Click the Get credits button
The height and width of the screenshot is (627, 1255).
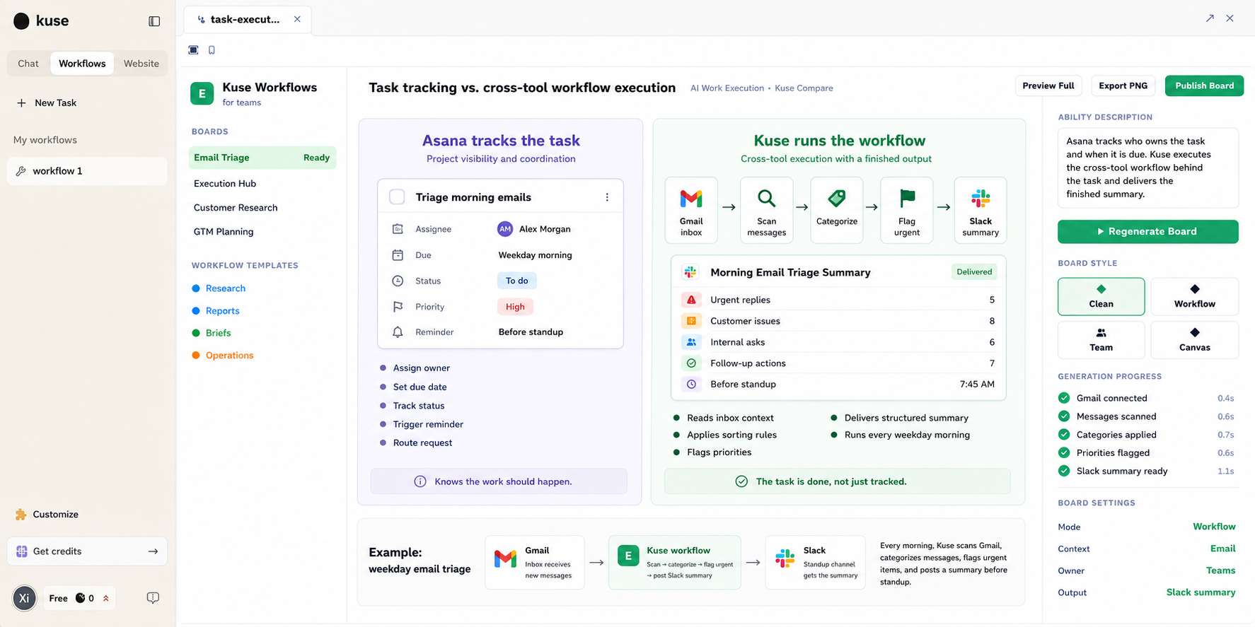pos(87,551)
